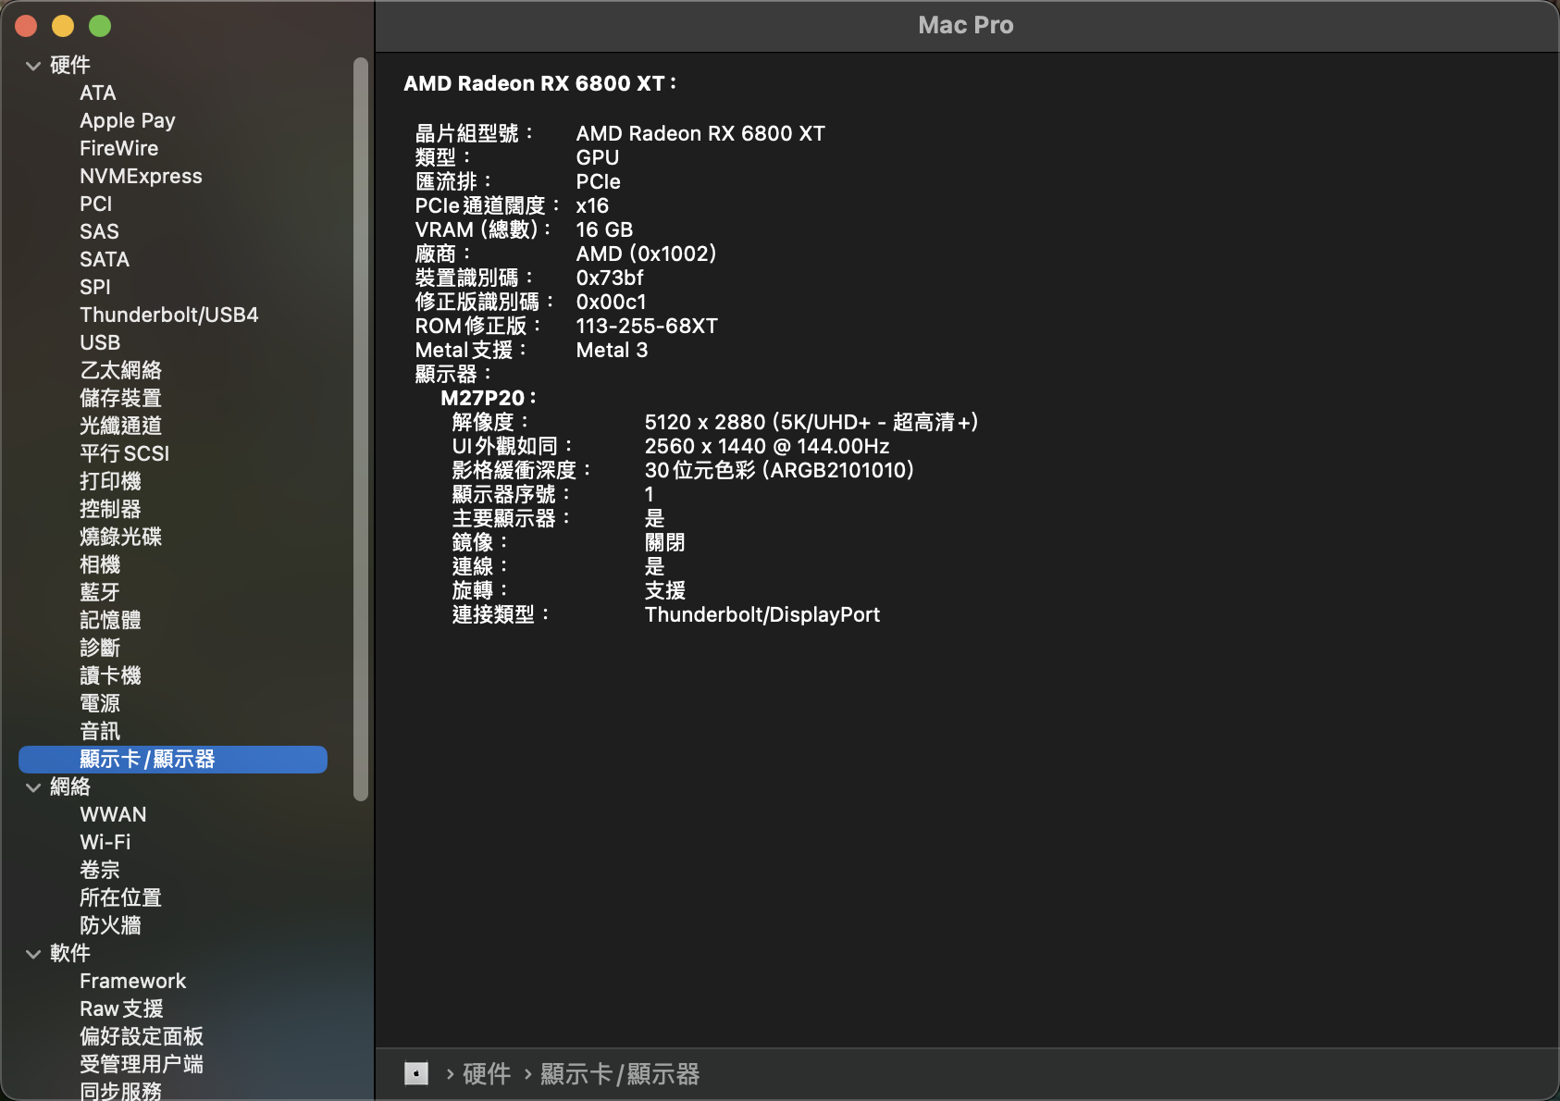Select 儲存裝置 in the sidebar
The image size is (1560, 1101).
click(120, 399)
